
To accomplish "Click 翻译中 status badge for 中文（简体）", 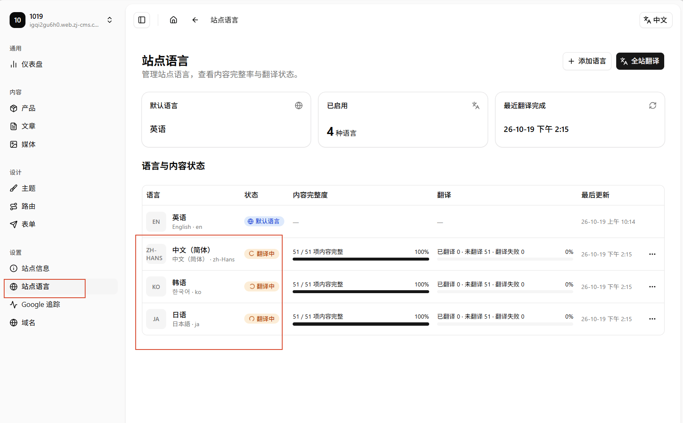I will coord(262,254).
